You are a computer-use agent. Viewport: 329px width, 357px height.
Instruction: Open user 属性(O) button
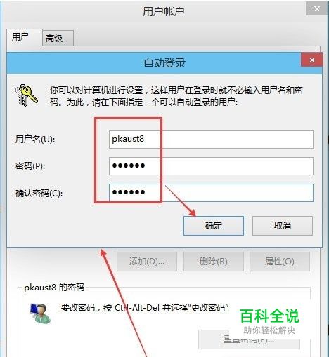280,262
